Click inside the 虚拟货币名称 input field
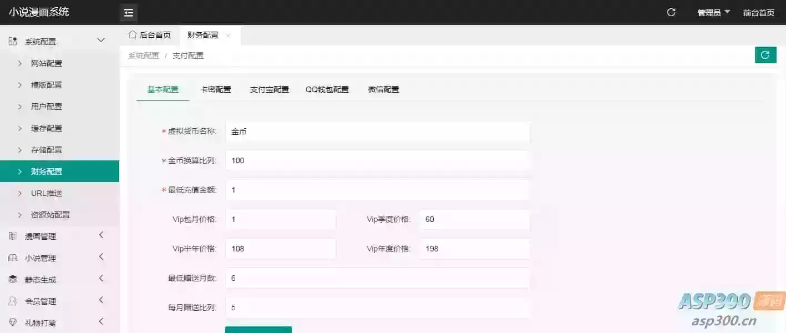786x333 pixels. 377,132
